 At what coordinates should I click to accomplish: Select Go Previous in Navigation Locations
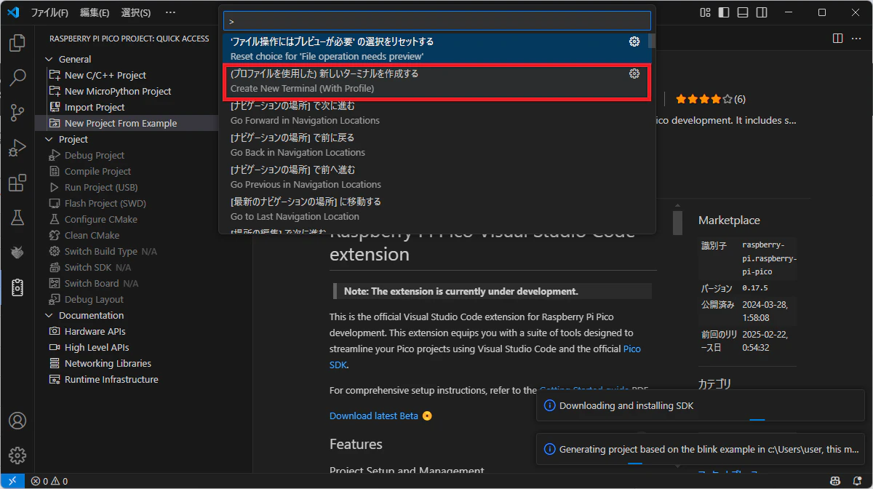point(434,177)
